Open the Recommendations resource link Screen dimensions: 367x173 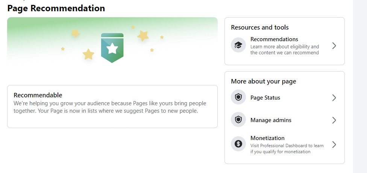point(274,39)
